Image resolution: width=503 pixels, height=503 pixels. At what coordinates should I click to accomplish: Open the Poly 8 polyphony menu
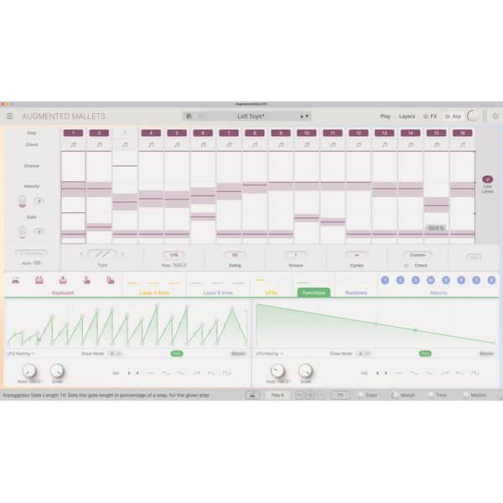277,395
